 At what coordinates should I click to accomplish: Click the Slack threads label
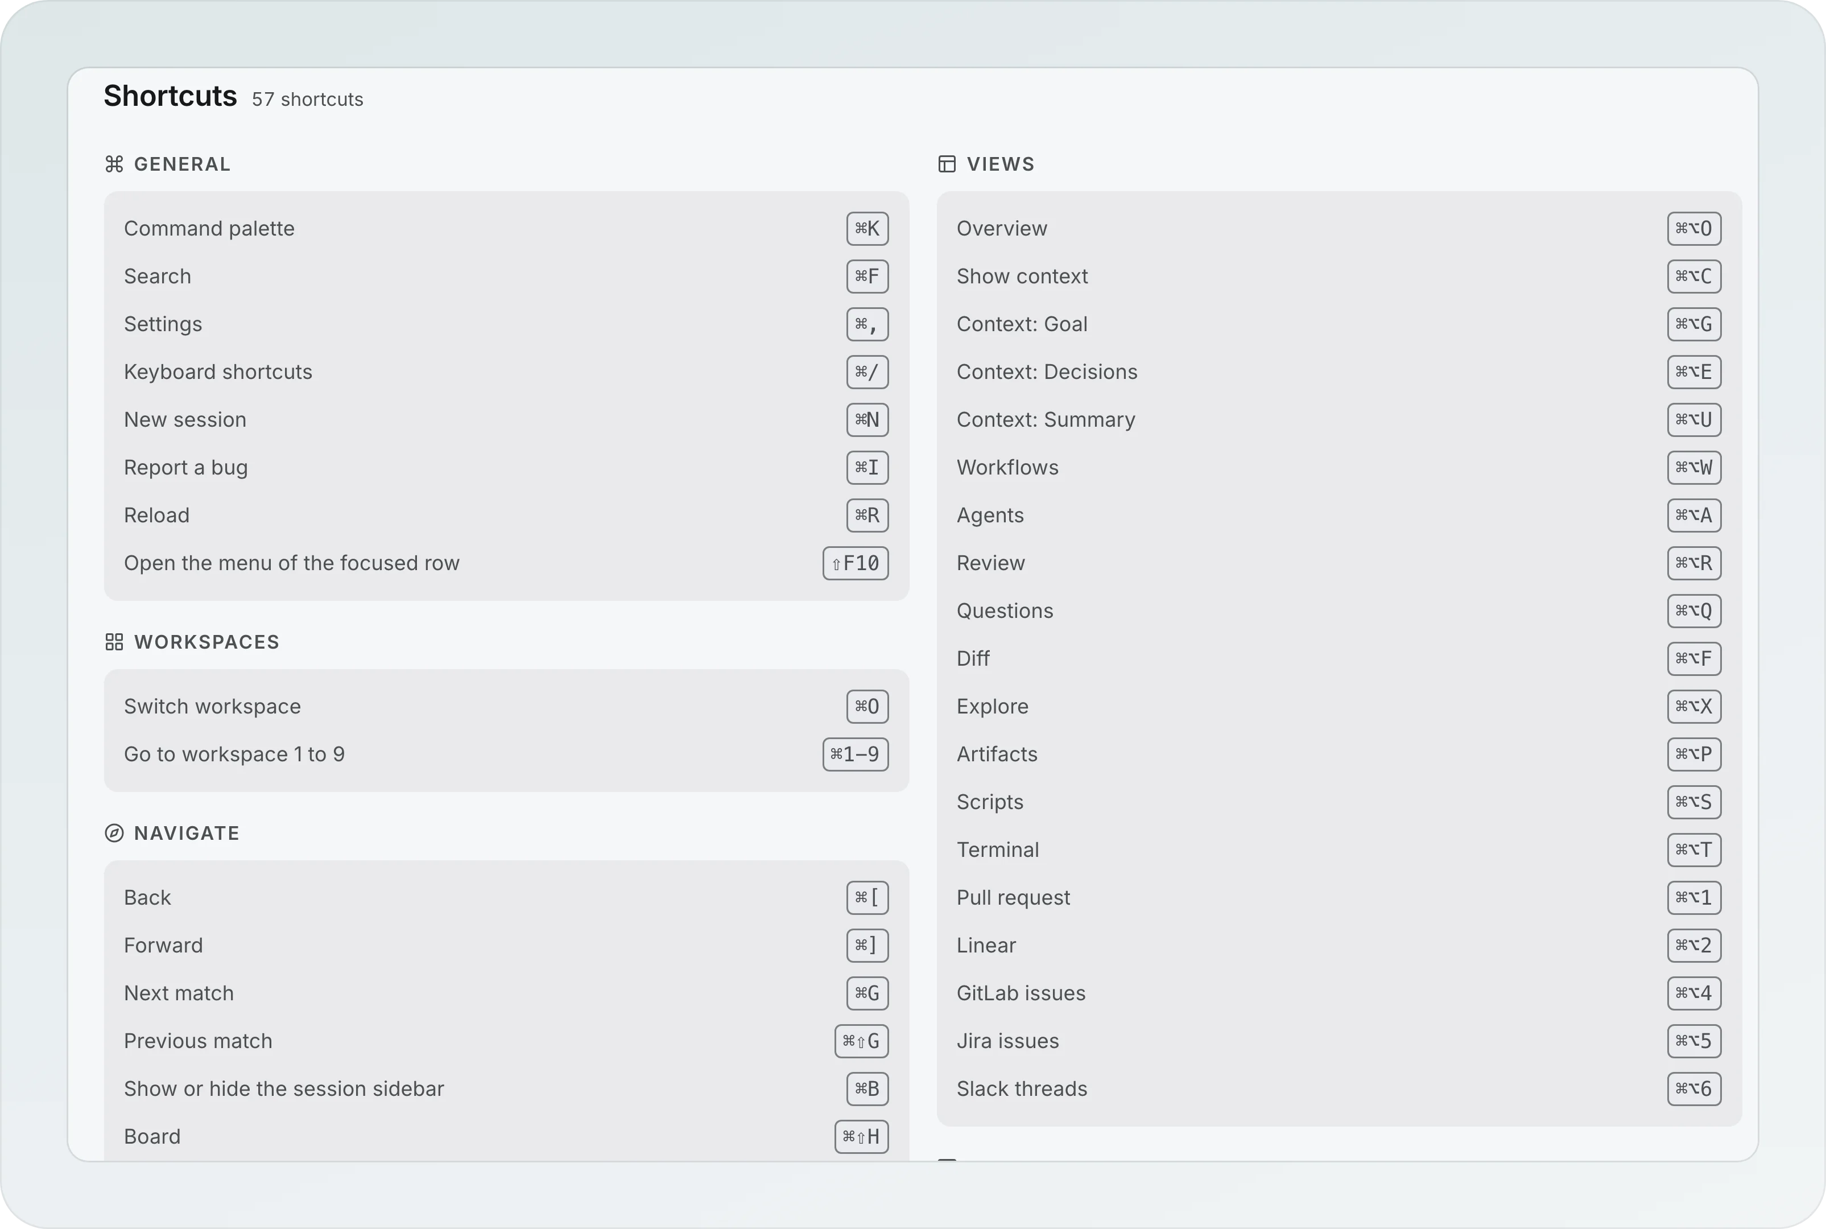(x=1022, y=1088)
